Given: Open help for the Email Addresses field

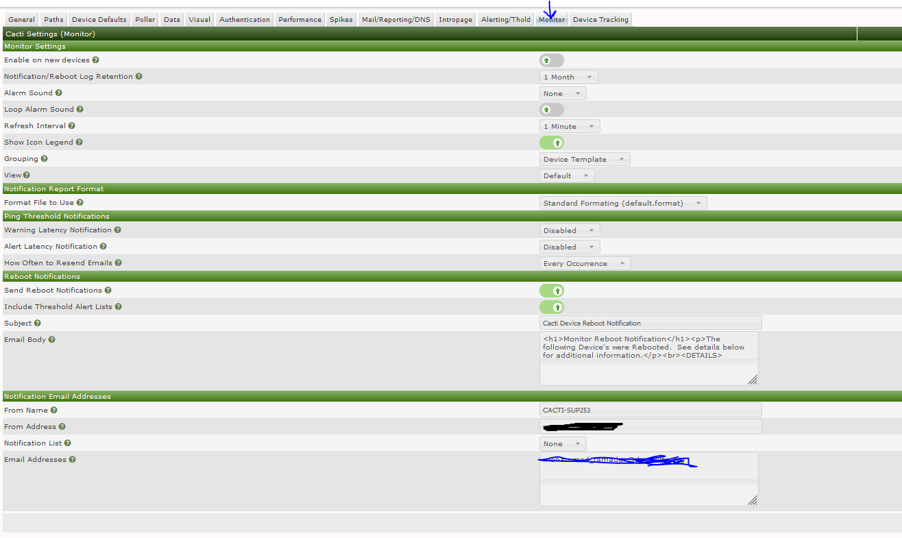Looking at the screenshot, I should (72, 460).
